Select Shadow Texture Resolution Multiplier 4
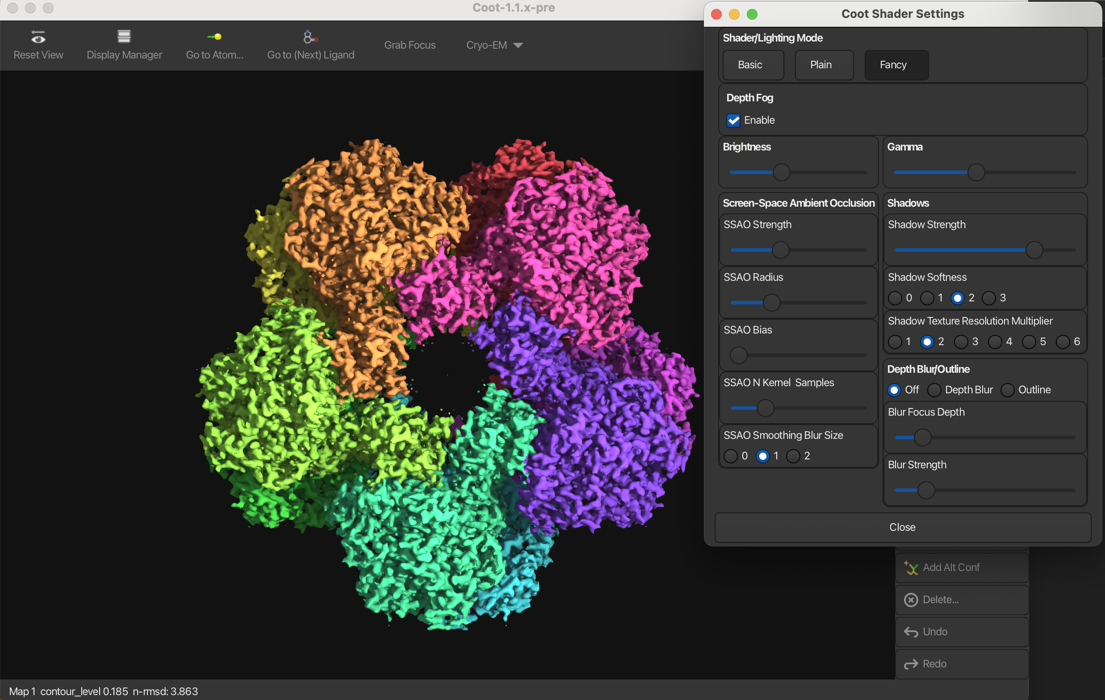The width and height of the screenshot is (1105, 700). pyautogui.click(x=995, y=342)
